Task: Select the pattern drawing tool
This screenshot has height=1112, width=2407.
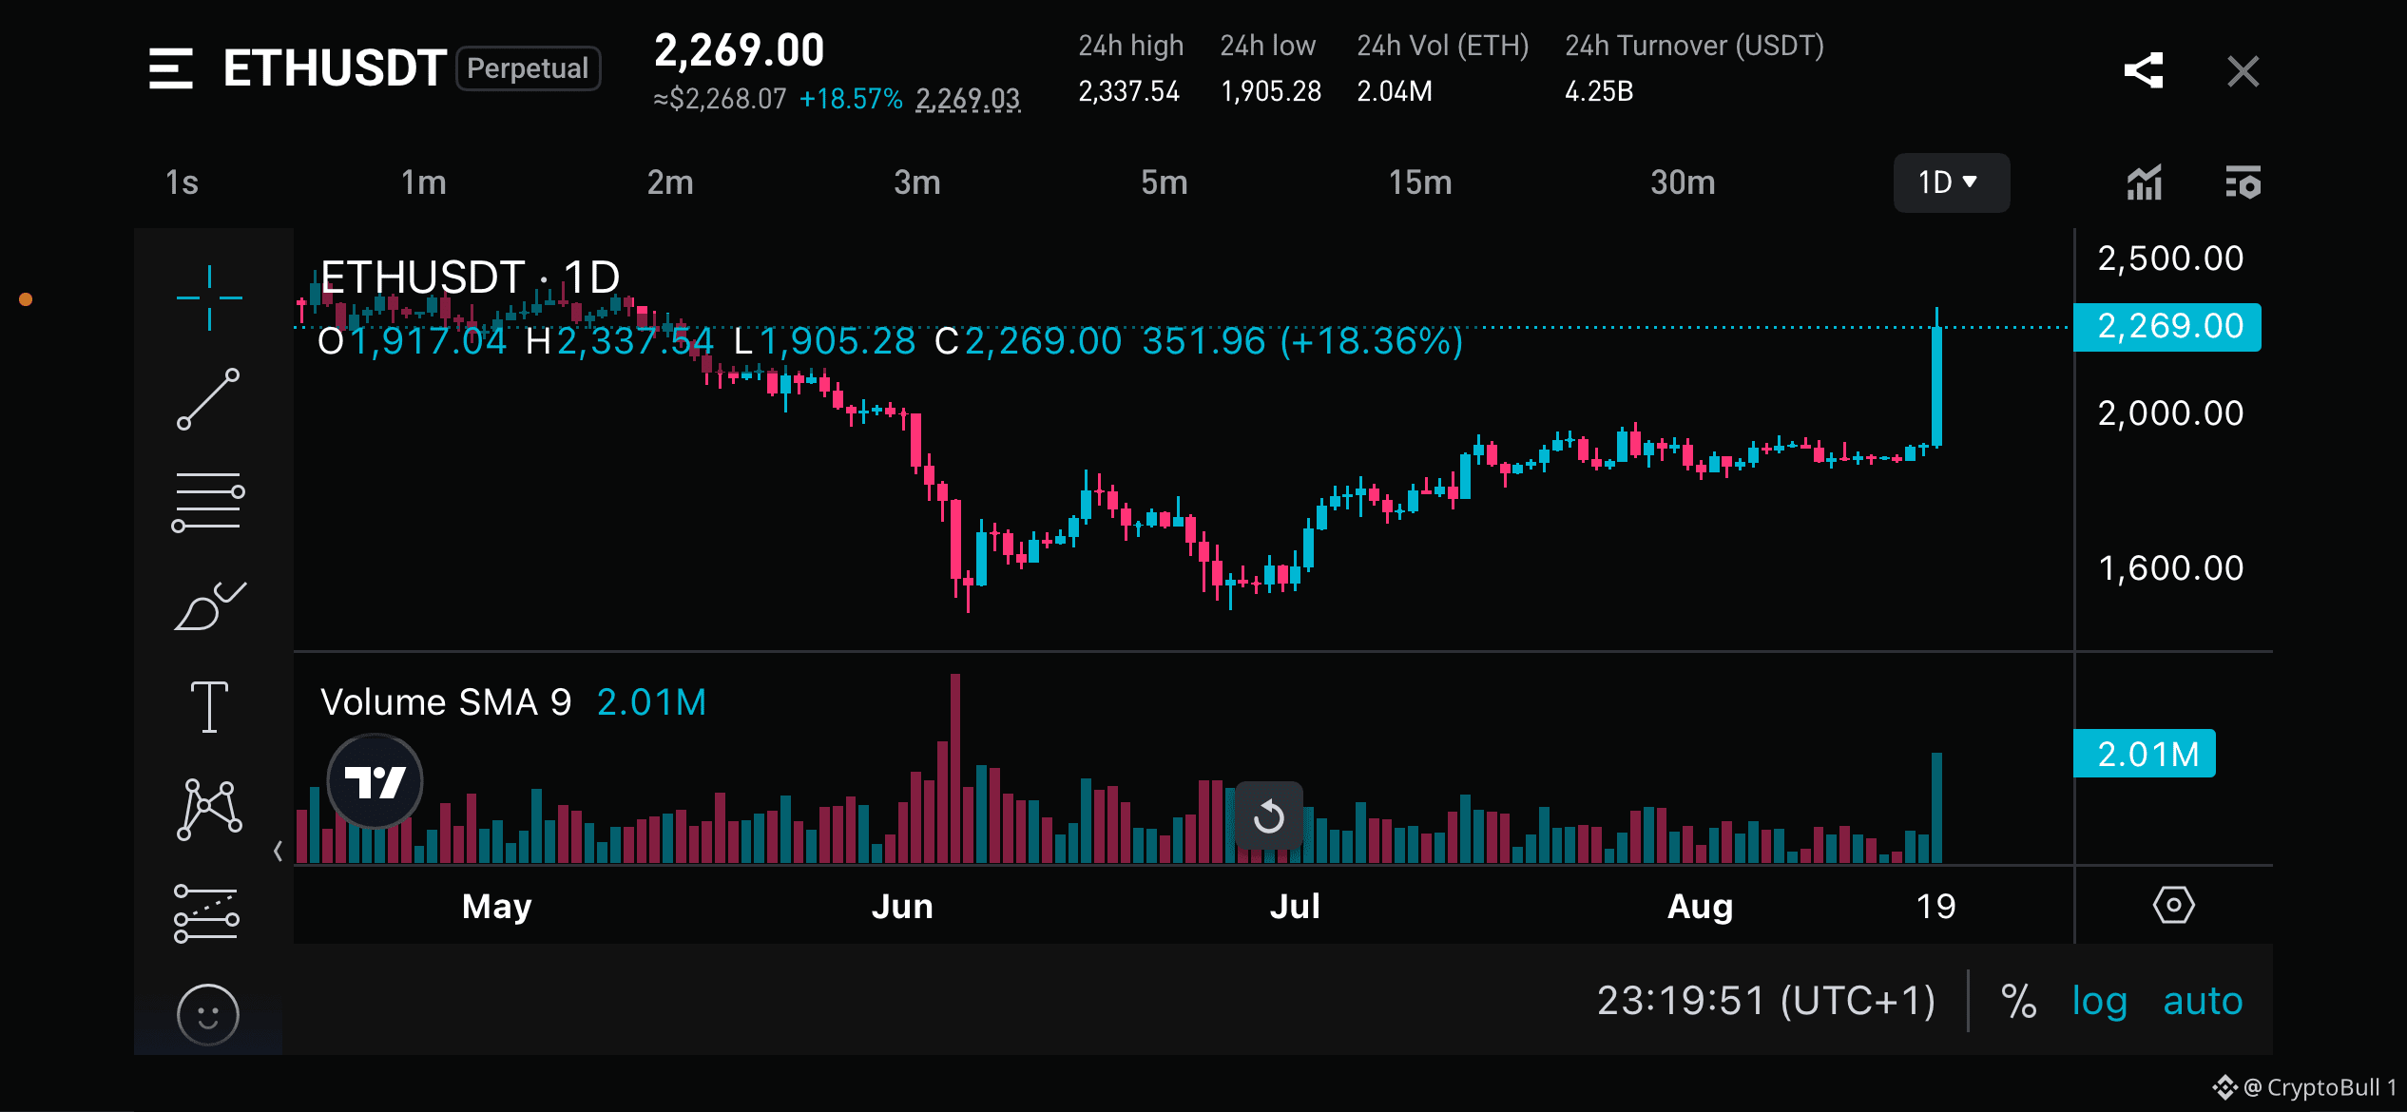Action: click(x=209, y=810)
